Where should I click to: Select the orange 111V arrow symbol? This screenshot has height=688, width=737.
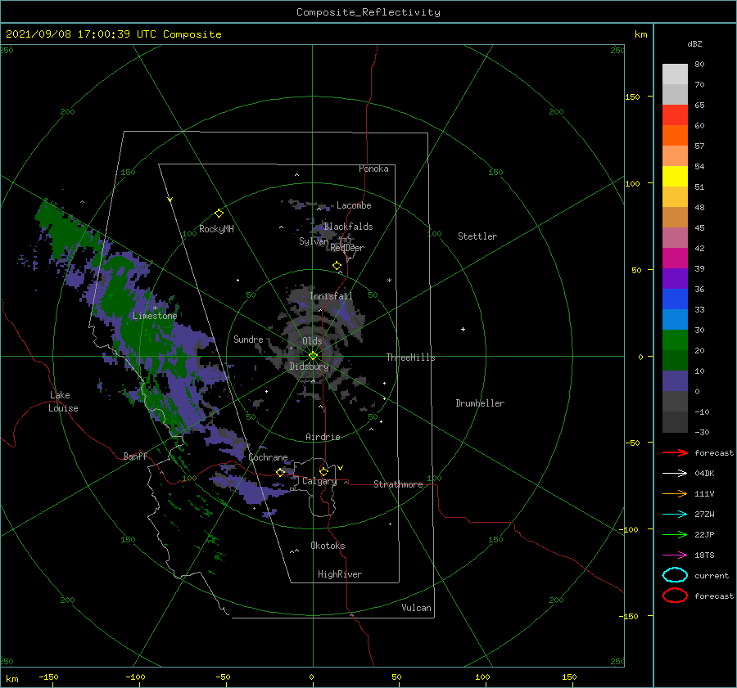click(675, 493)
